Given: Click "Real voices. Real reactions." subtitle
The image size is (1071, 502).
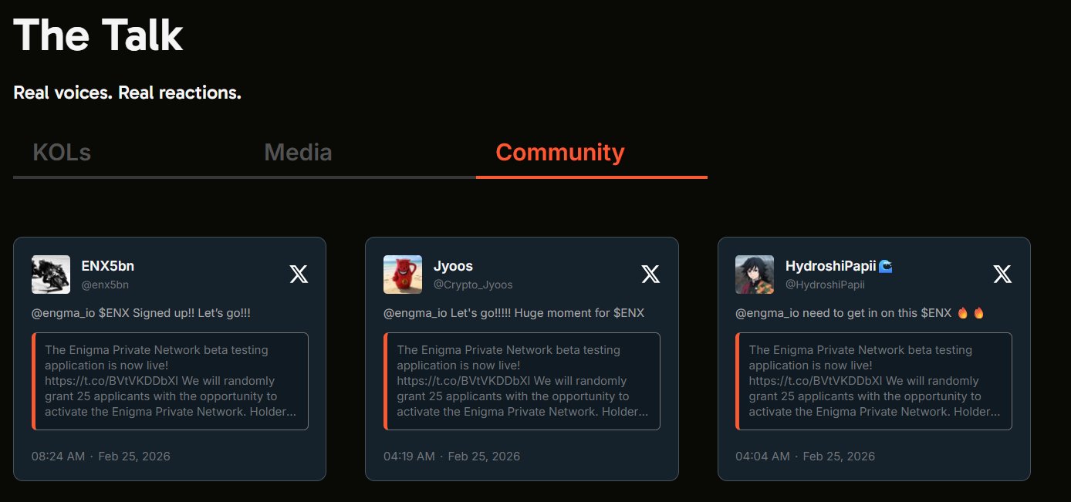Looking at the screenshot, I should [127, 93].
